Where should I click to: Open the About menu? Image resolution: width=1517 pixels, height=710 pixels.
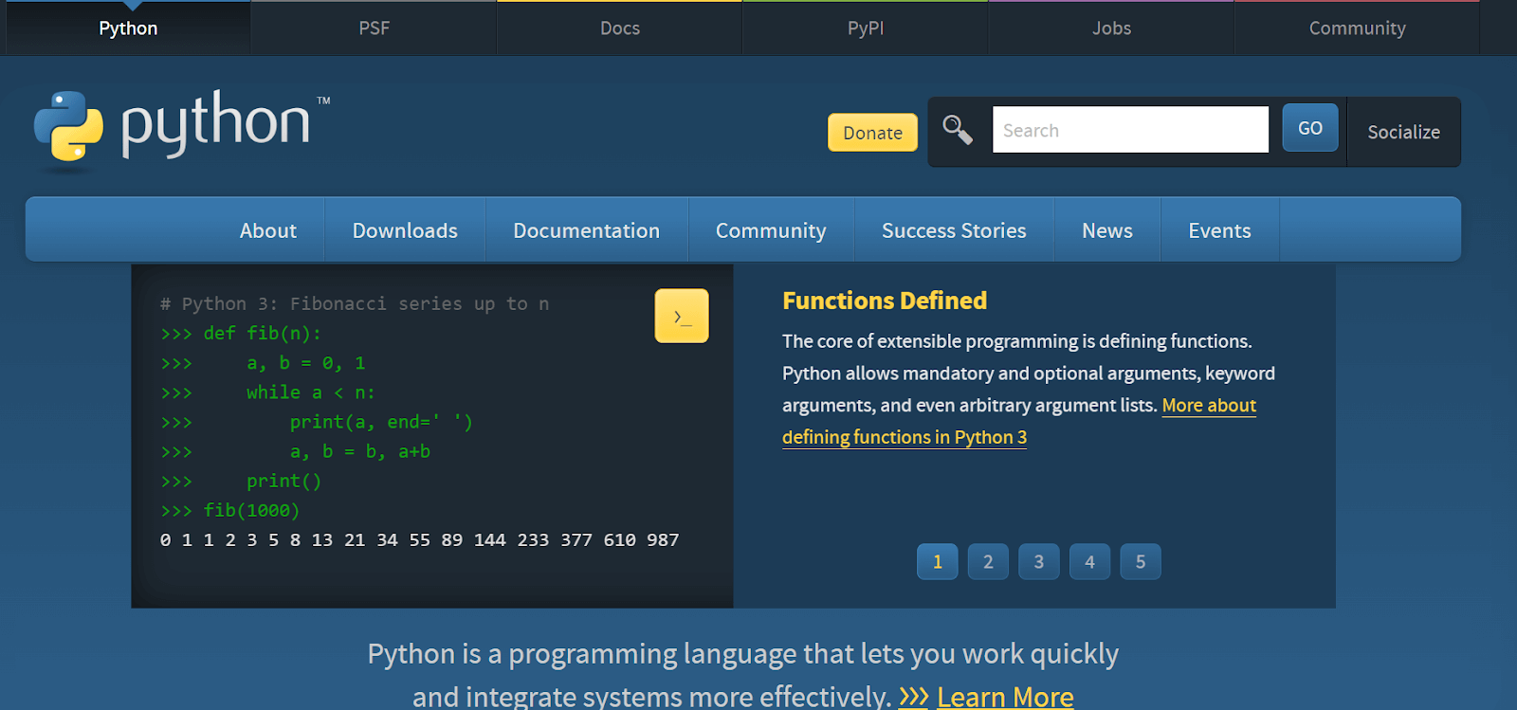point(268,230)
